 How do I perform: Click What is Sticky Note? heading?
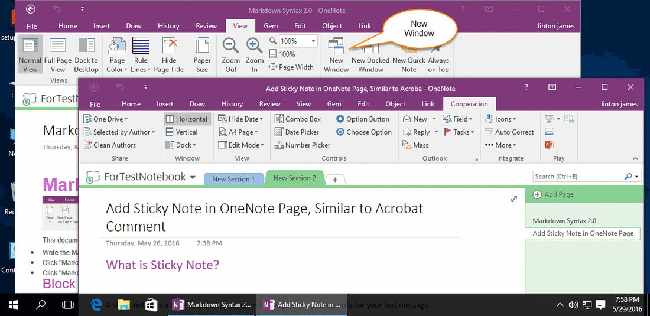click(x=162, y=264)
